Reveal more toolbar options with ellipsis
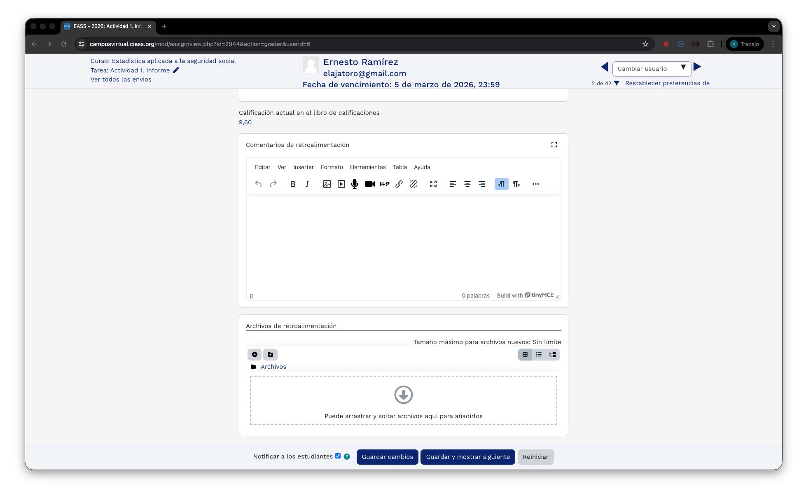Viewport: 806px width, 491px height. click(535, 184)
